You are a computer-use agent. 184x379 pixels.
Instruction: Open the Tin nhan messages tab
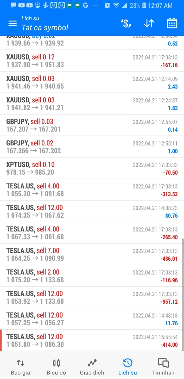163,367
